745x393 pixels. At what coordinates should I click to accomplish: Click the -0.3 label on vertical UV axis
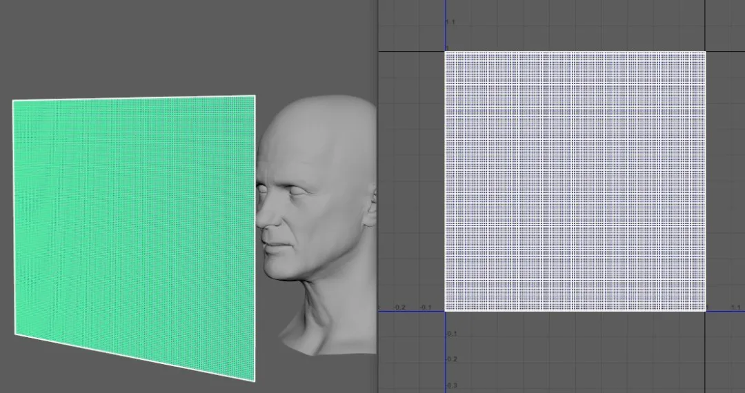451,385
